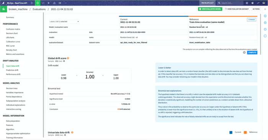Open Summary in the sidebar
Screen dimensions: 268x140
tap(10, 17)
